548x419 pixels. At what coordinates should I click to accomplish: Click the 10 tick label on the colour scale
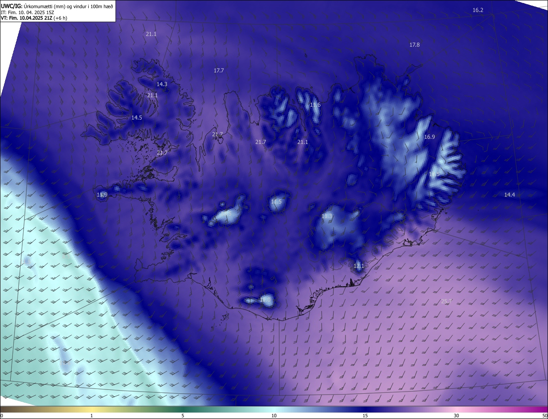click(274, 416)
